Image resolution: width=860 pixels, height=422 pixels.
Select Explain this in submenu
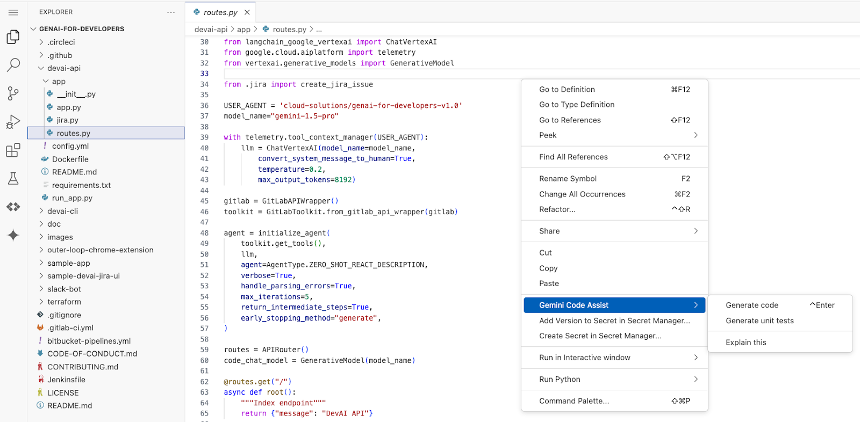[x=780, y=343]
